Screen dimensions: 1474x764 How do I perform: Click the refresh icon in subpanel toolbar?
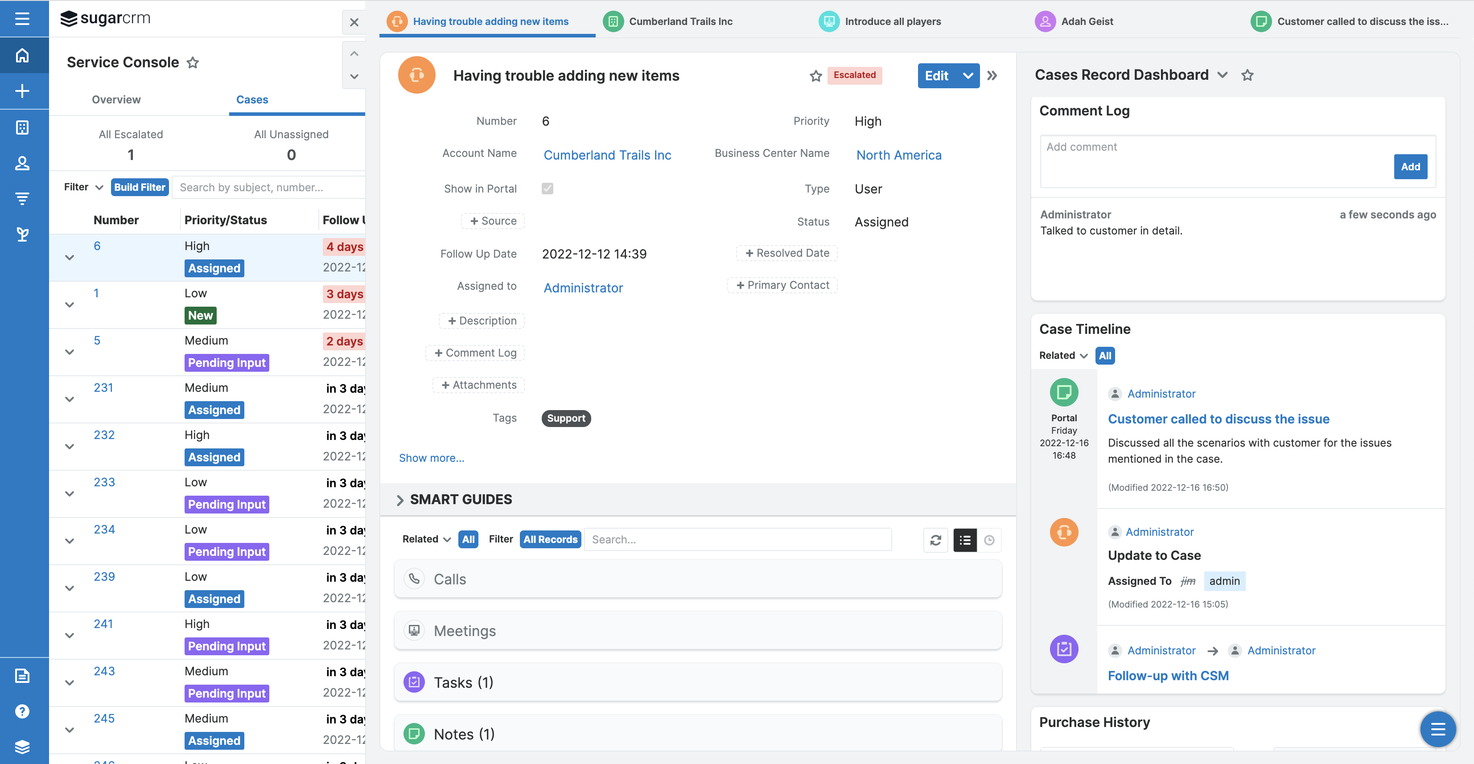935,540
